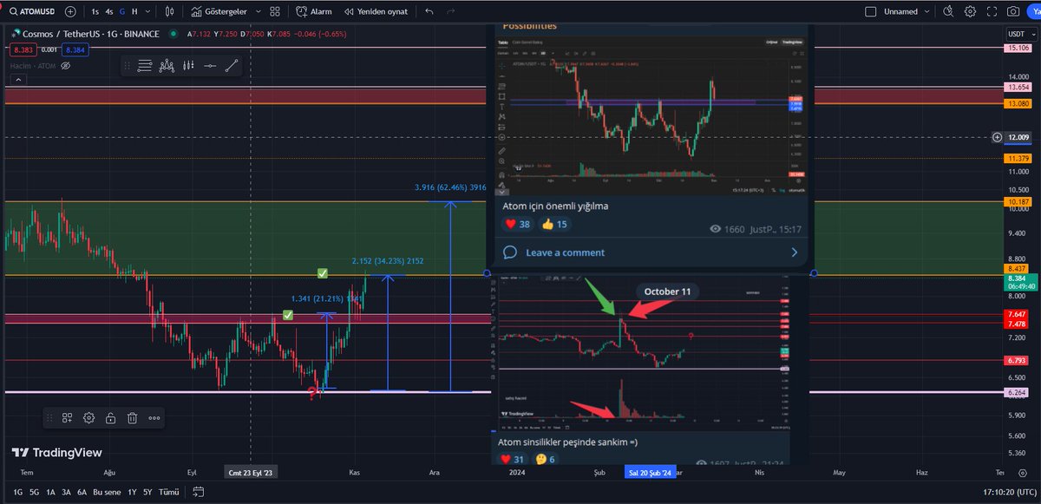Delete the drawing with trash icon
Screen dimensions: 1041x504
pos(132,418)
